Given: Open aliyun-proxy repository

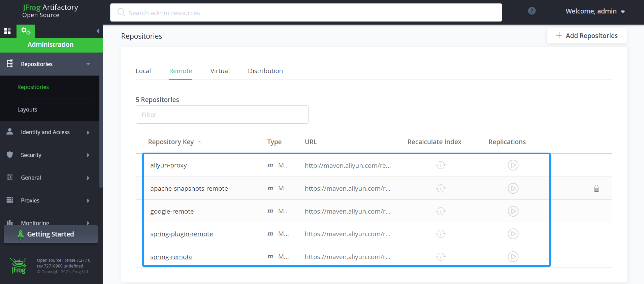Looking at the screenshot, I should [x=168, y=165].
